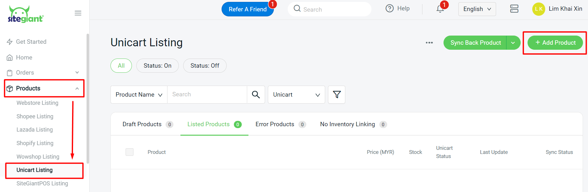Click the Help question mark icon

[x=389, y=8]
